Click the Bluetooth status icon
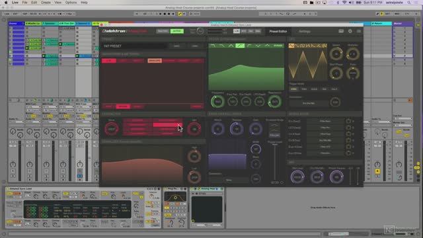 click(x=338, y=3)
